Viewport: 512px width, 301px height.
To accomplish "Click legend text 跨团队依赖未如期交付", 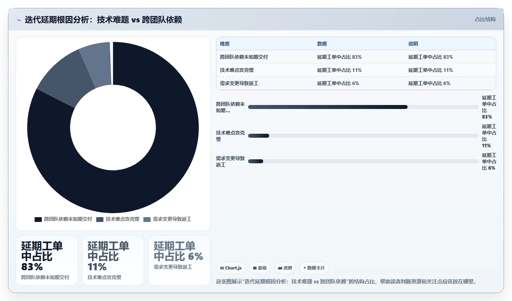I will click(68, 220).
